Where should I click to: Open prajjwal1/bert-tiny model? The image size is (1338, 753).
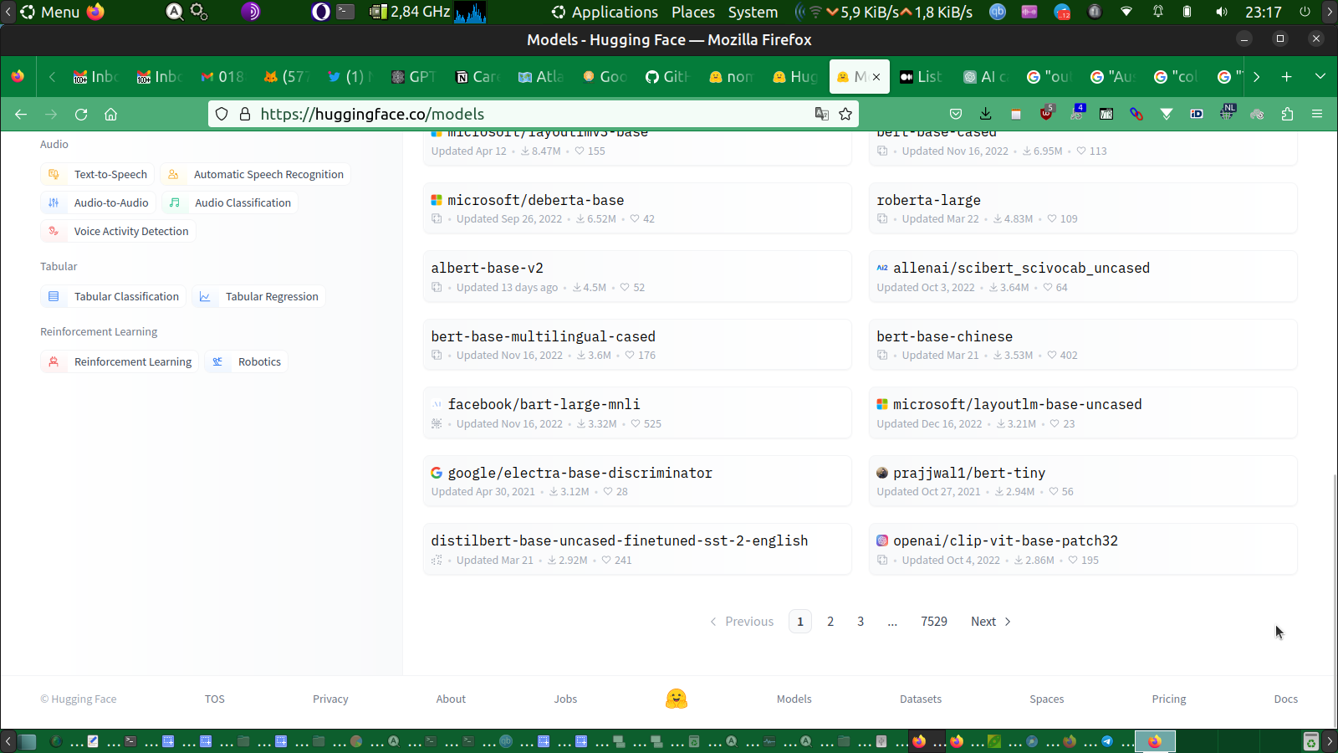pyautogui.click(x=1083, y=481)
